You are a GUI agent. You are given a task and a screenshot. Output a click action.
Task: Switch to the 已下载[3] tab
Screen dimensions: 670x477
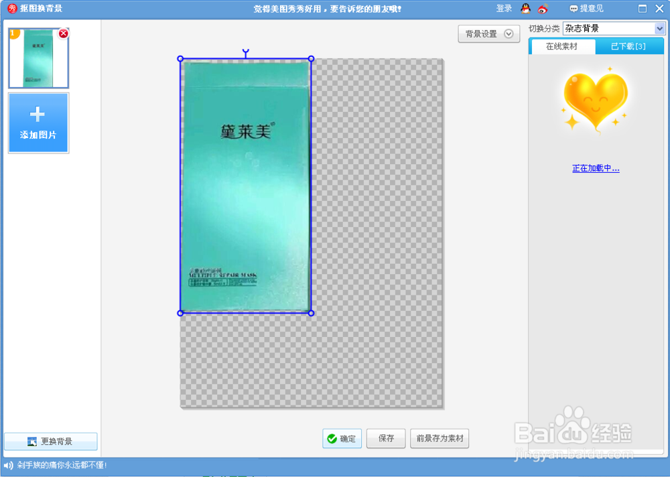628,46
